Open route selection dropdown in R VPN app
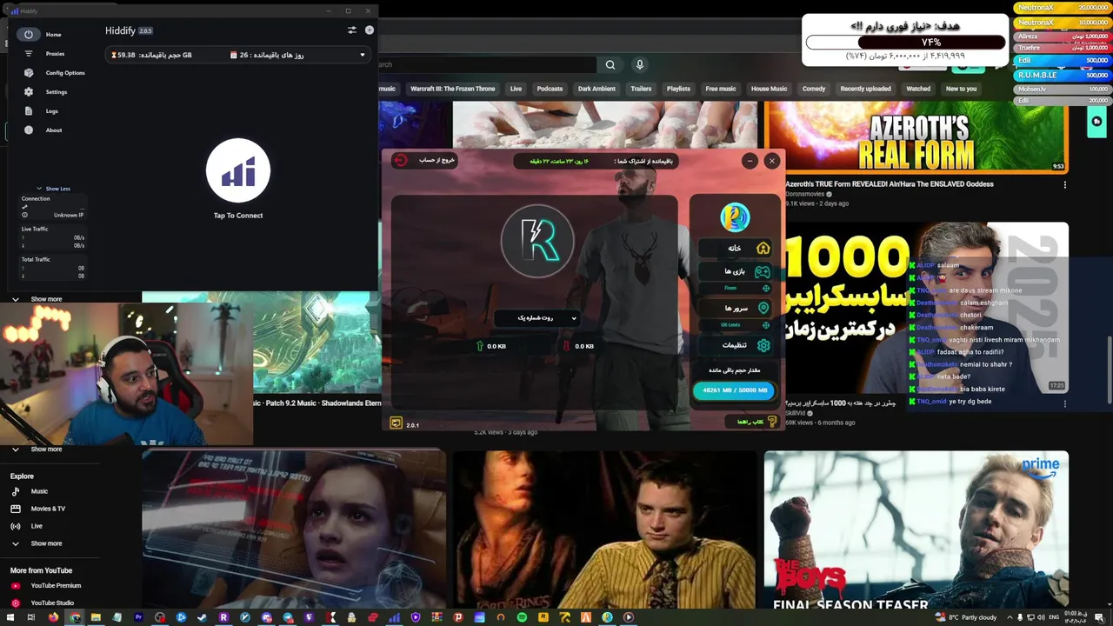The width and height of the screenshot is (1113, 626). click(x=537, y=318)
